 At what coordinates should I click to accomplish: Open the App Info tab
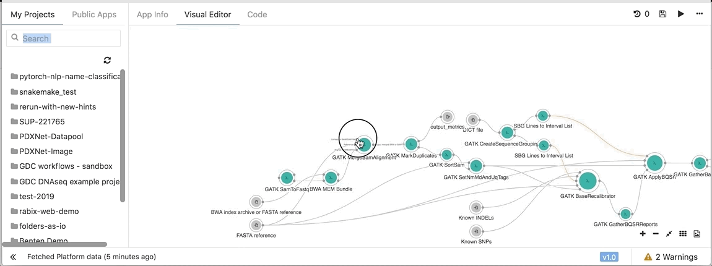(152, 14)
